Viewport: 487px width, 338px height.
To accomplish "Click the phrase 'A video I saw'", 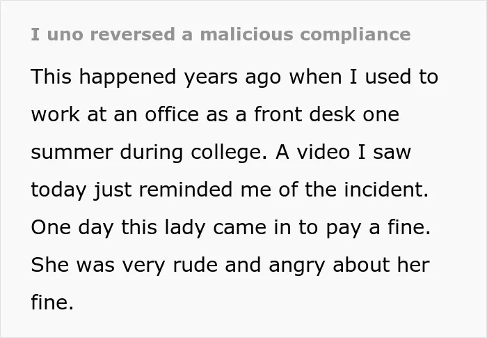I will point(343,152).
